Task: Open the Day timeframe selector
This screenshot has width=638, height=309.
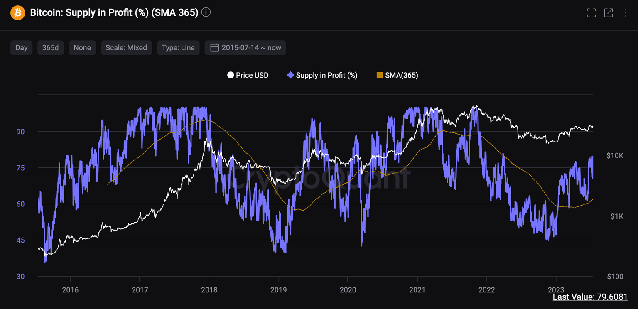Action: coord(21,47)
